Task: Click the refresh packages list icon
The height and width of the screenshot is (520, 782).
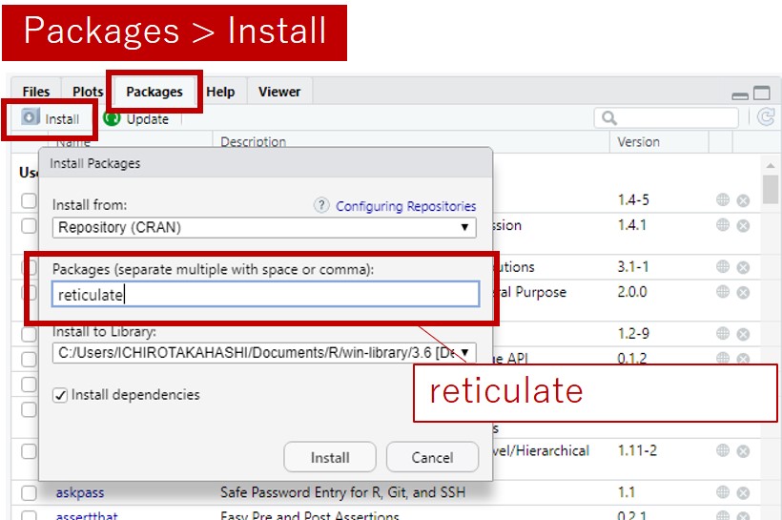Action: [765, 118]
